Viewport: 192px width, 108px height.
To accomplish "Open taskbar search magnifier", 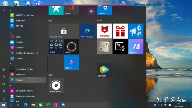I will pos(11,105).
